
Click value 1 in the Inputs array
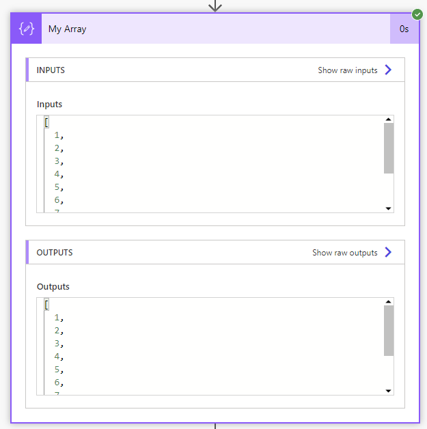(57, 135)
